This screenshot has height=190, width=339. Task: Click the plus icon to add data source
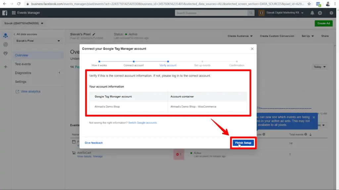5,67
